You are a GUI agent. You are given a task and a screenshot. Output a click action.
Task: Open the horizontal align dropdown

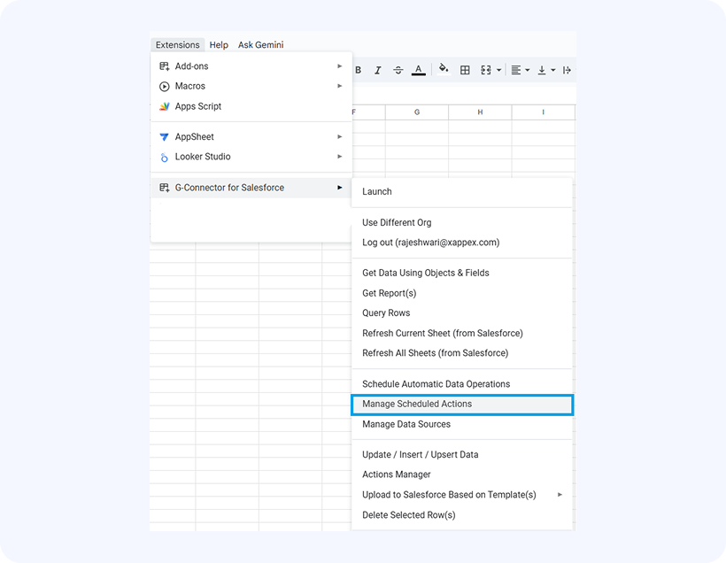tap(521, 70)
